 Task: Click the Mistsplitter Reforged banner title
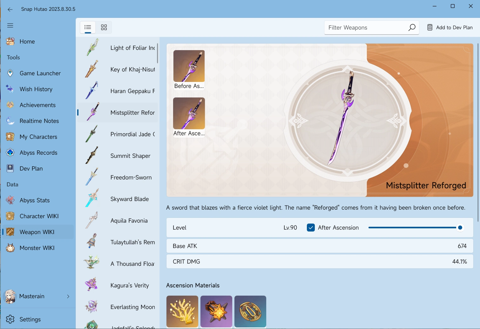coord(426,185)
